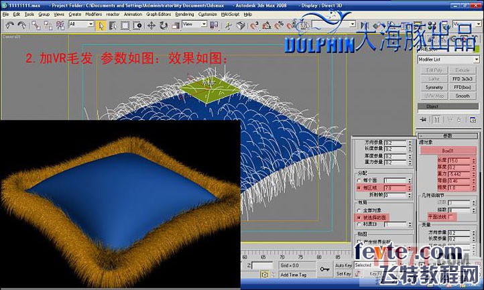Open the Modifiers menu
The width and height of the screenshot is (484, 290).
[x=94, y=15]
